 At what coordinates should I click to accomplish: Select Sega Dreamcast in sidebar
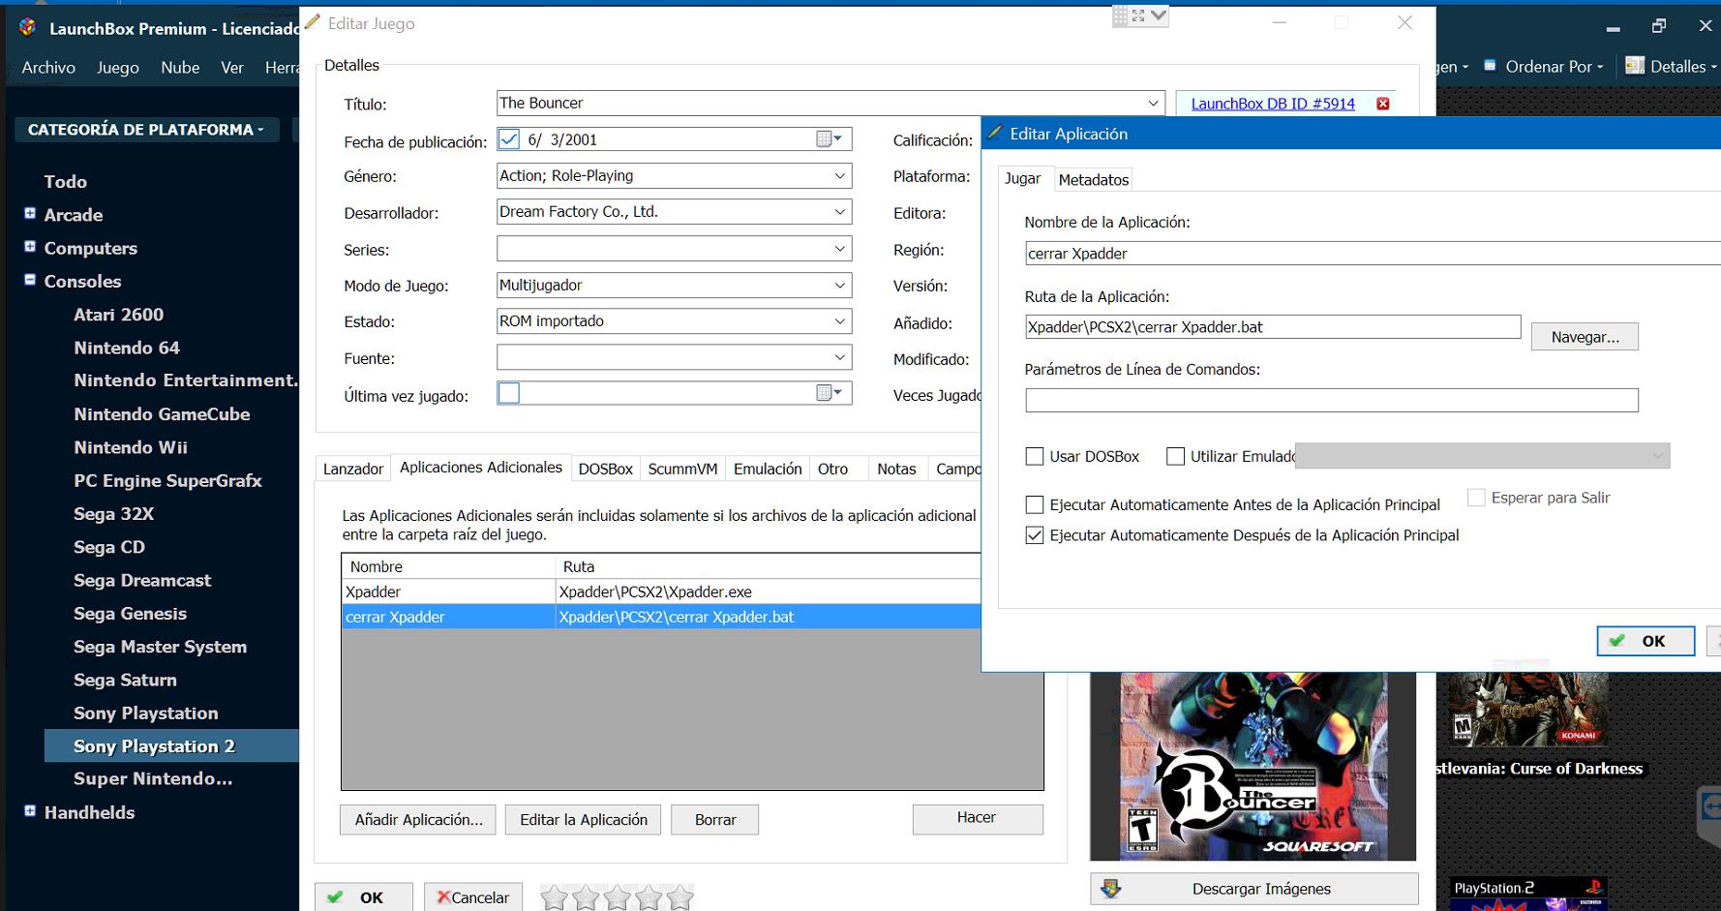(142, 580)
